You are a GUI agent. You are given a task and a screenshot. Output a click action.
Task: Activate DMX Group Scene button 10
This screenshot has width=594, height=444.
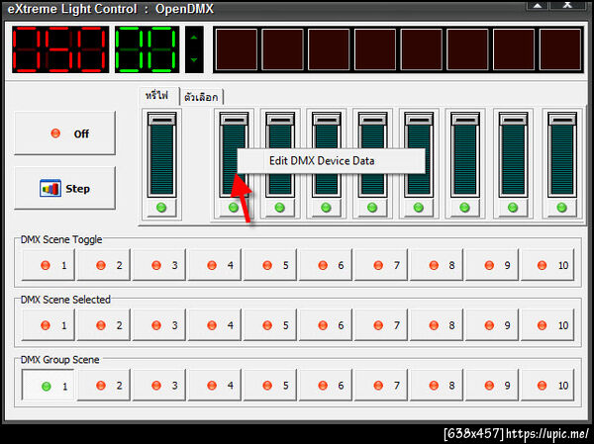pyautogui.click(x=547, y=386)
